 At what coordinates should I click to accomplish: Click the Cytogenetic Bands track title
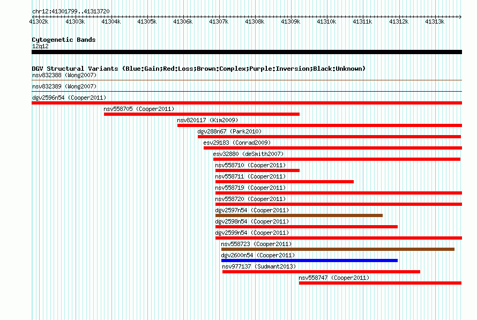click(64, 40)
